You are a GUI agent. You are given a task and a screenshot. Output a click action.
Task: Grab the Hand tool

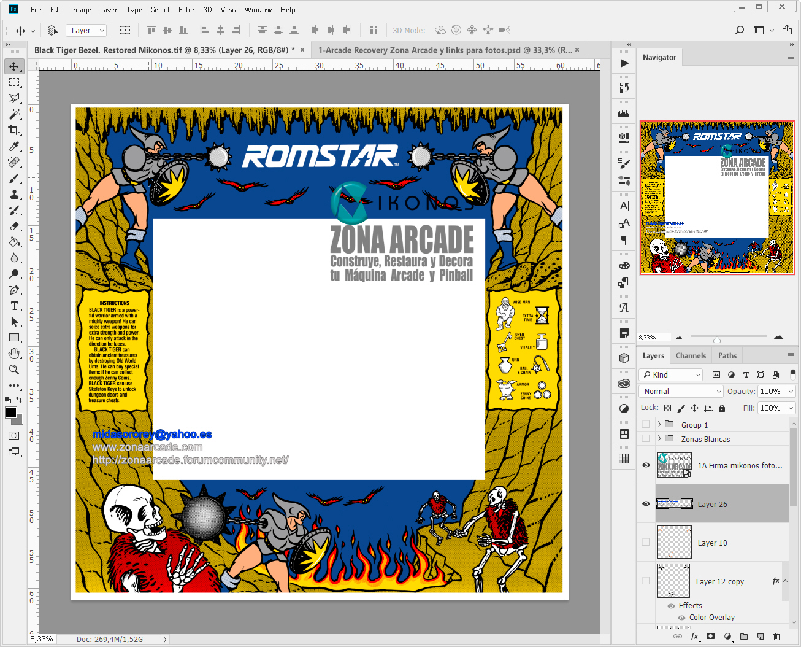click(x=14, y=353)
